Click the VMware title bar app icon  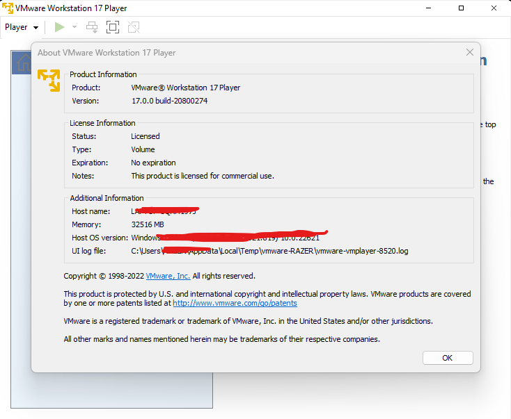pos(8,8)
